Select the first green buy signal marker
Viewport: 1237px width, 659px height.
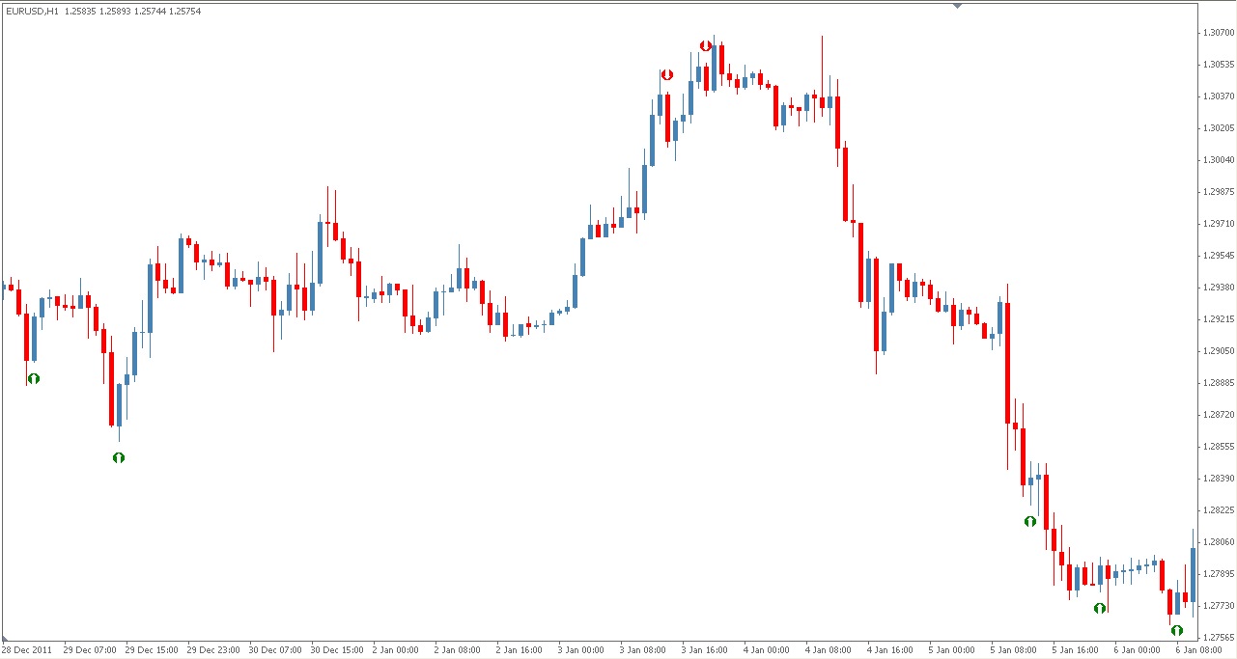pos(33,378)
